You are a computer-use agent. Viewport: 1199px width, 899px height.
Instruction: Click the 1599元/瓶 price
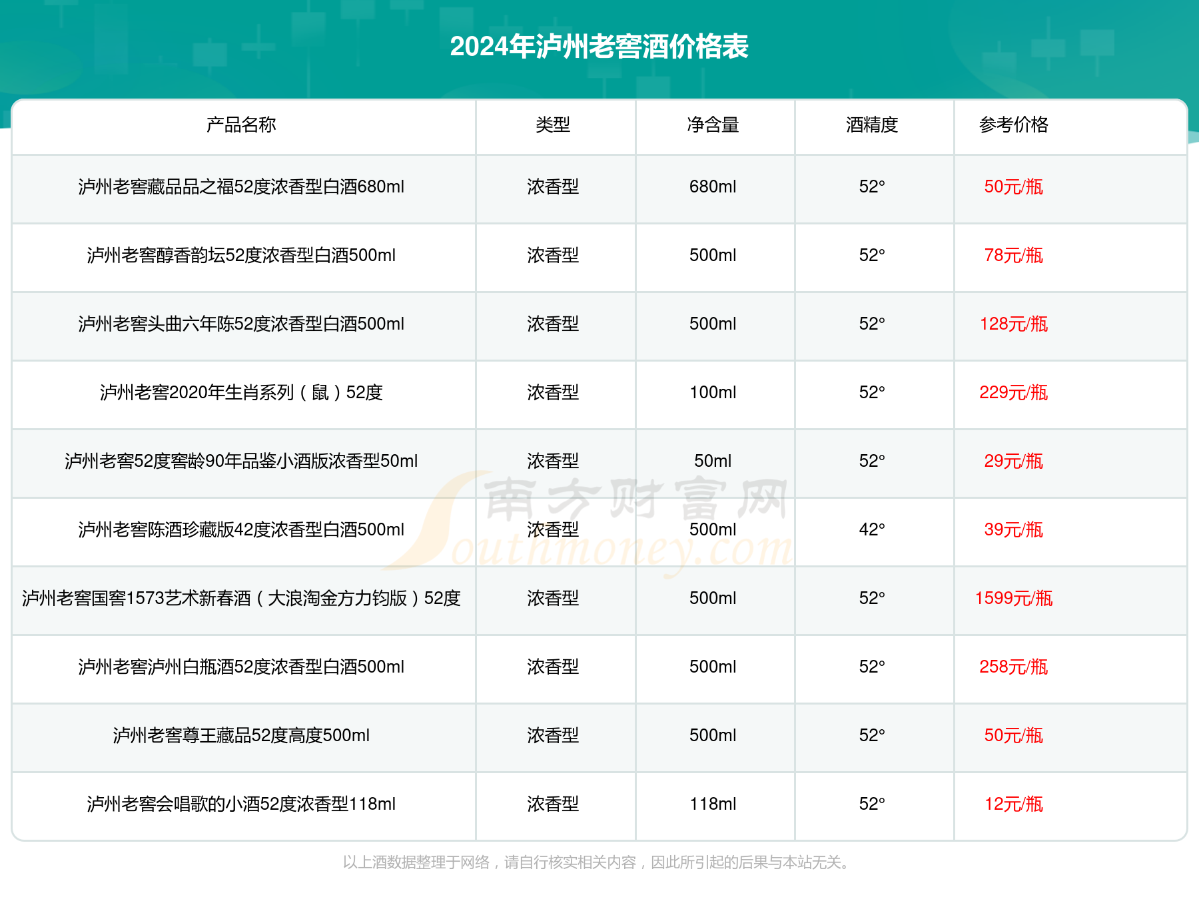pos(1014,599)
